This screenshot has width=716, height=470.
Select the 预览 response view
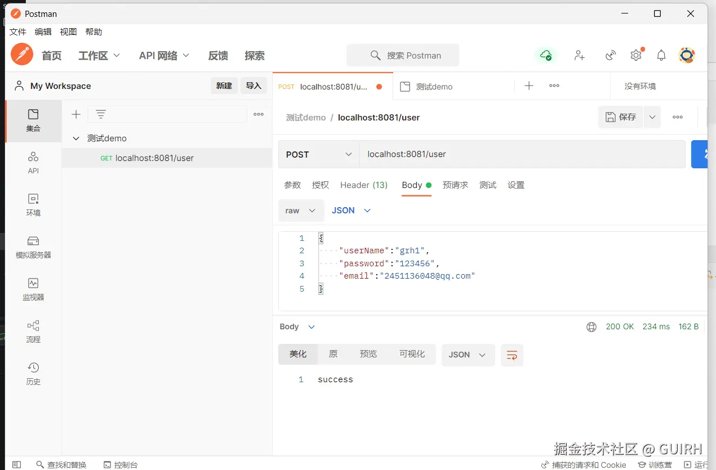(x=368, y=354)
